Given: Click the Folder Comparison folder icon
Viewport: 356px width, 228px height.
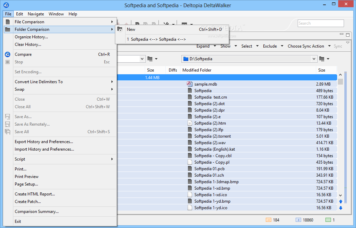Looking at the screenshot, I should pyautogui.click(x=8, y=29).
